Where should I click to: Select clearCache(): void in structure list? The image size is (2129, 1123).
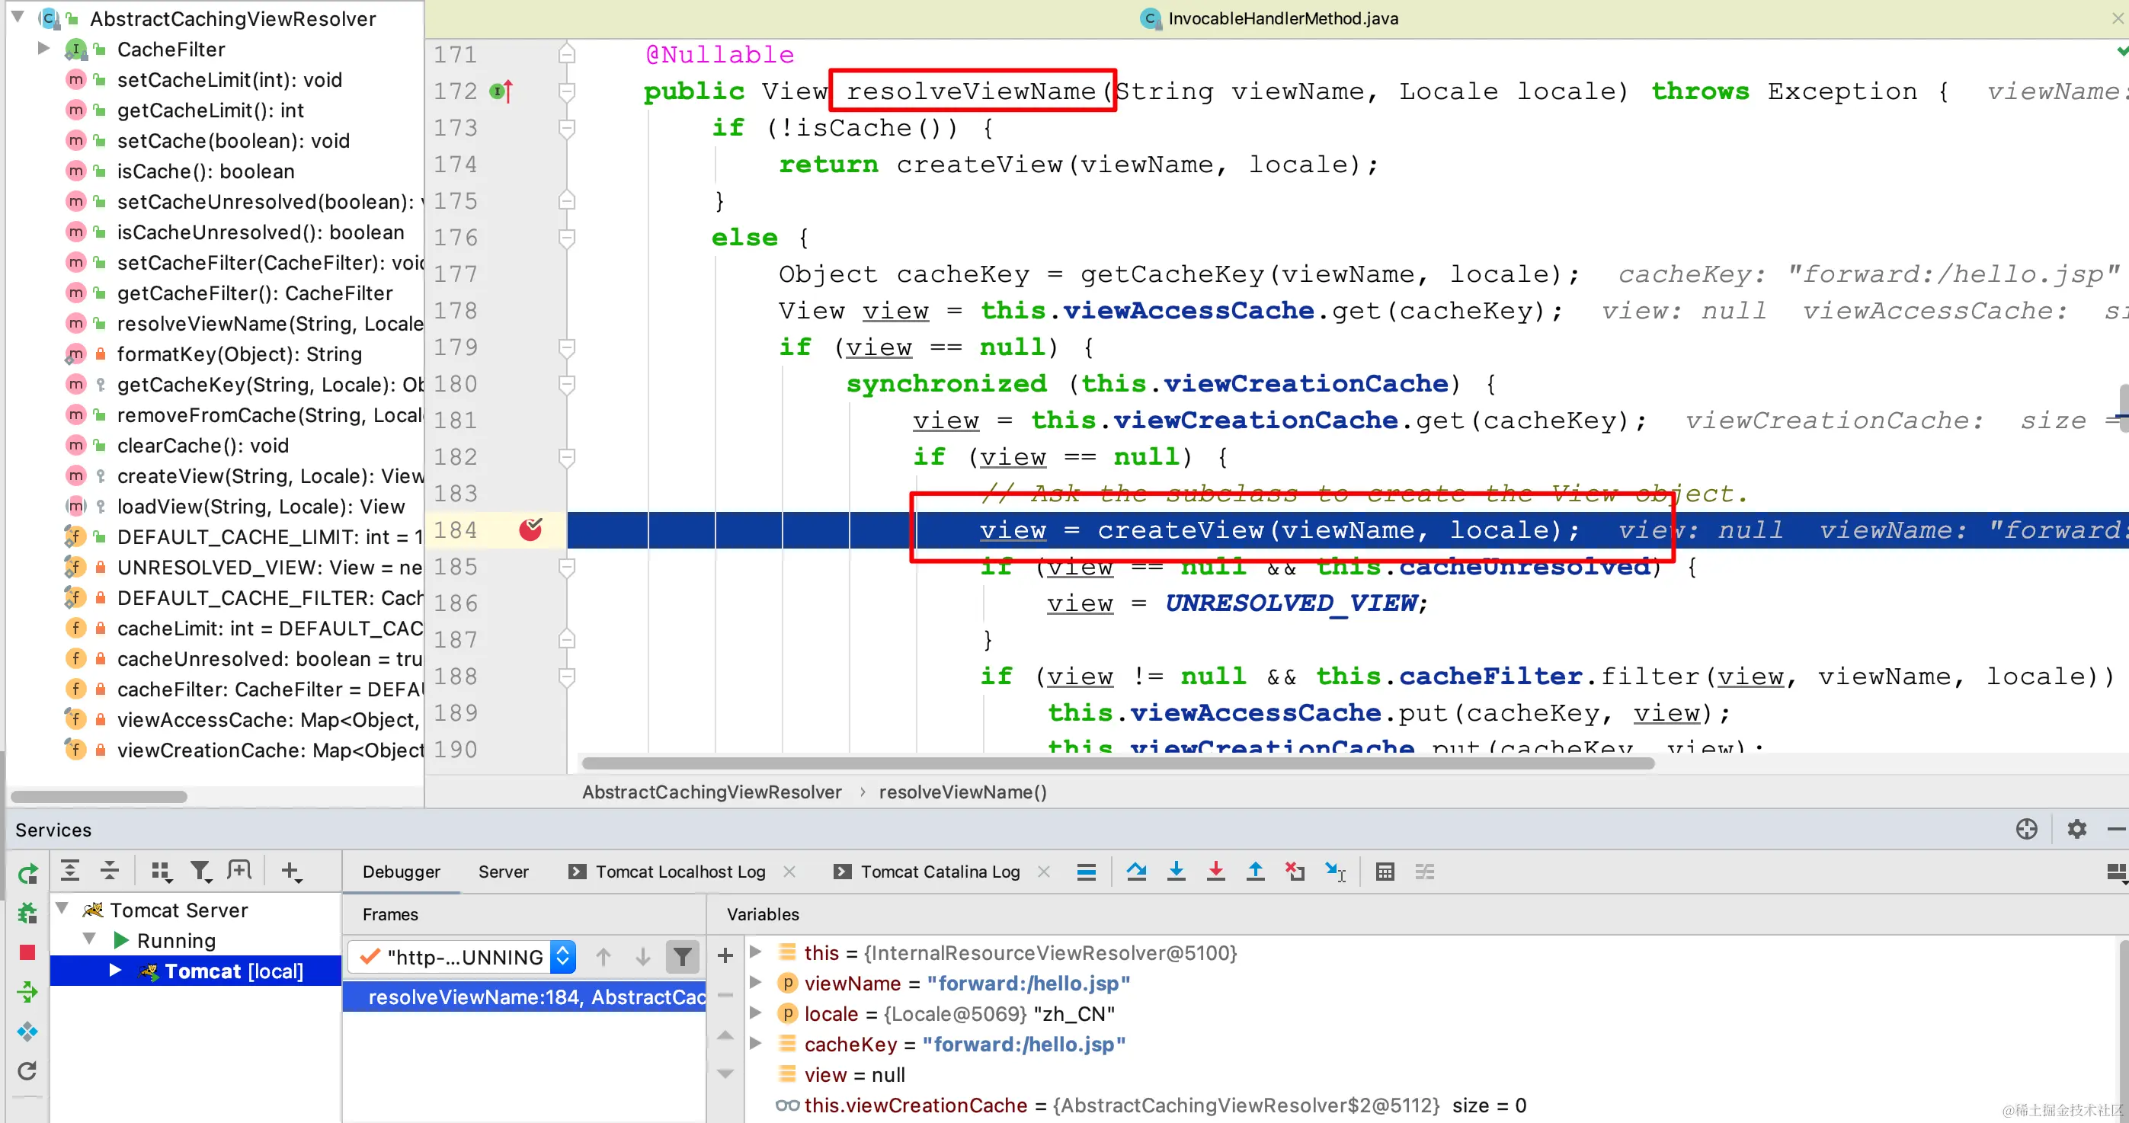[x=203, y=446]
